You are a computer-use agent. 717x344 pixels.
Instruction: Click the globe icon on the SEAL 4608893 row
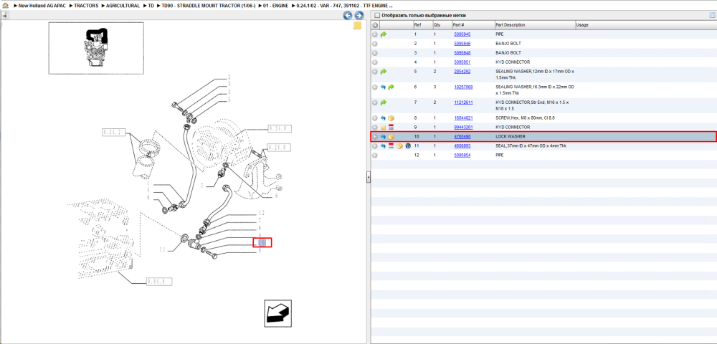point(407,145)
